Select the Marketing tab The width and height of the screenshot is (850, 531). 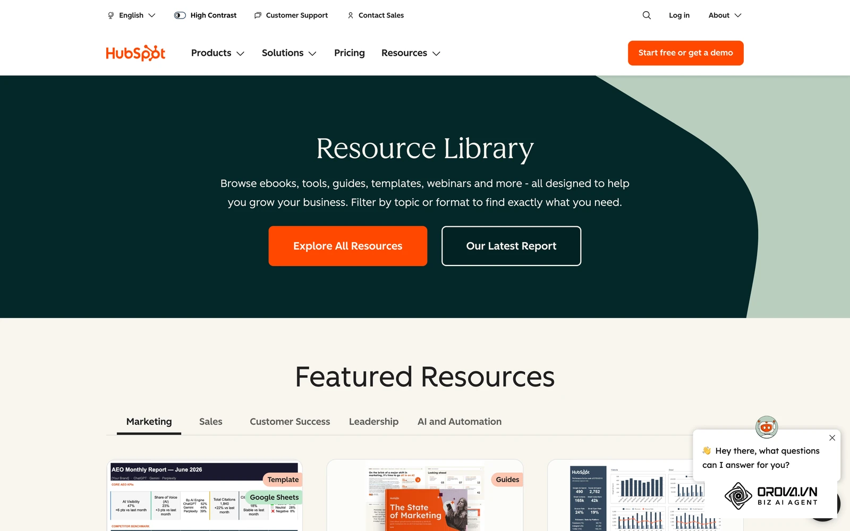pyautogui.click(x=149, y=422)
